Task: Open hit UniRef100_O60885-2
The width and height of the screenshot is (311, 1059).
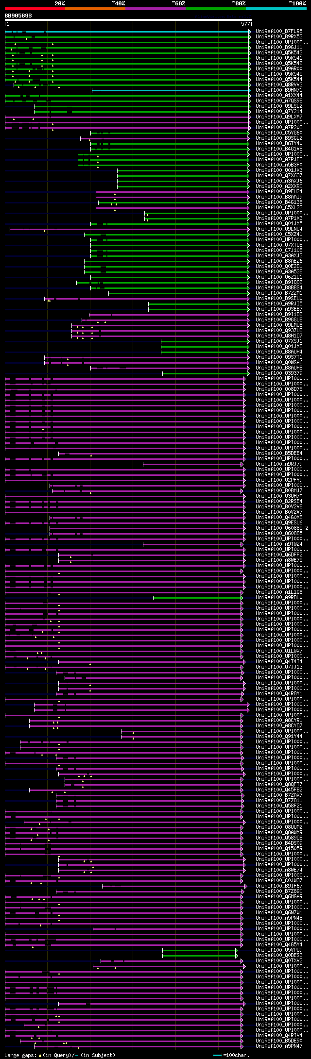Action: pos(282,528)
